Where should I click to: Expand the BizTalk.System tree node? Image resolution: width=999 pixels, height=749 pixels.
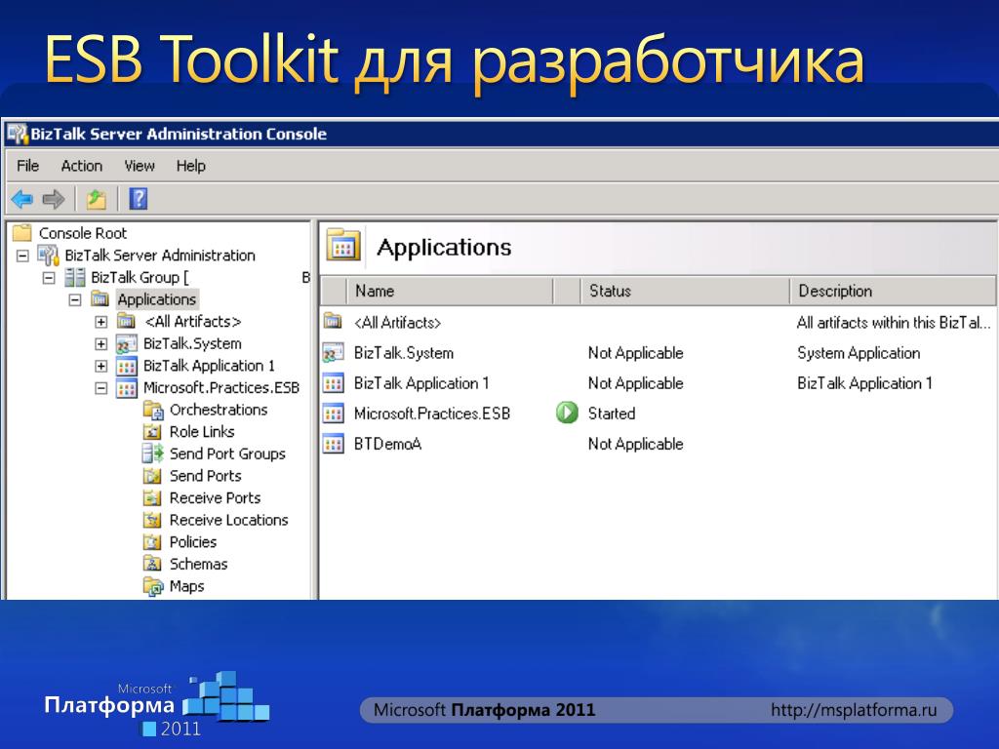click(101, 344)
